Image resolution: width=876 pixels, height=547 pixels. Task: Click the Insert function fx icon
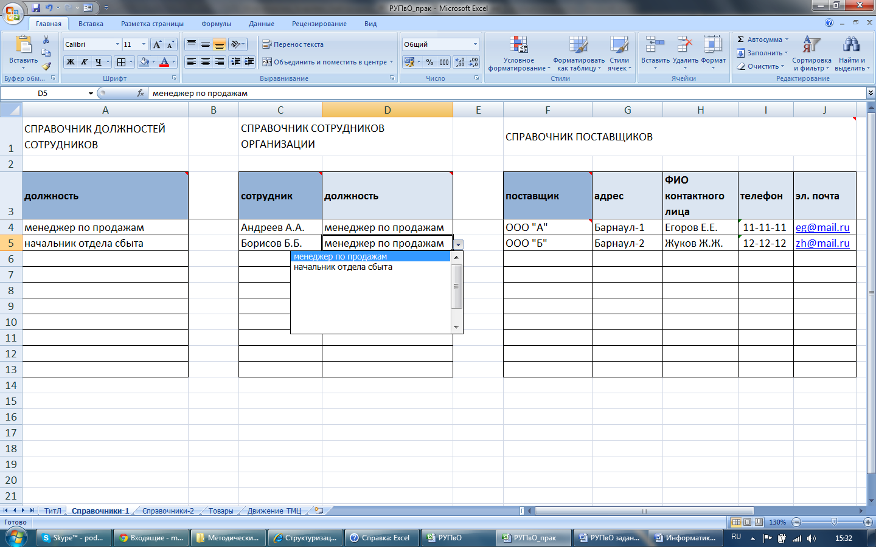(x=141, y=93)
